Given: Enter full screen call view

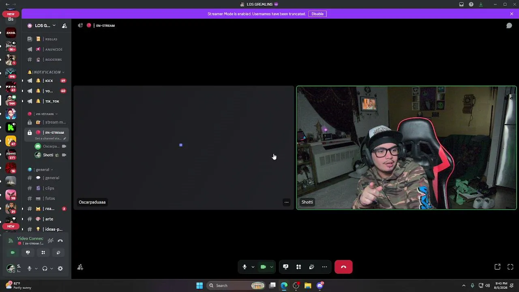Looking at the screenshot, I should 510,267.
